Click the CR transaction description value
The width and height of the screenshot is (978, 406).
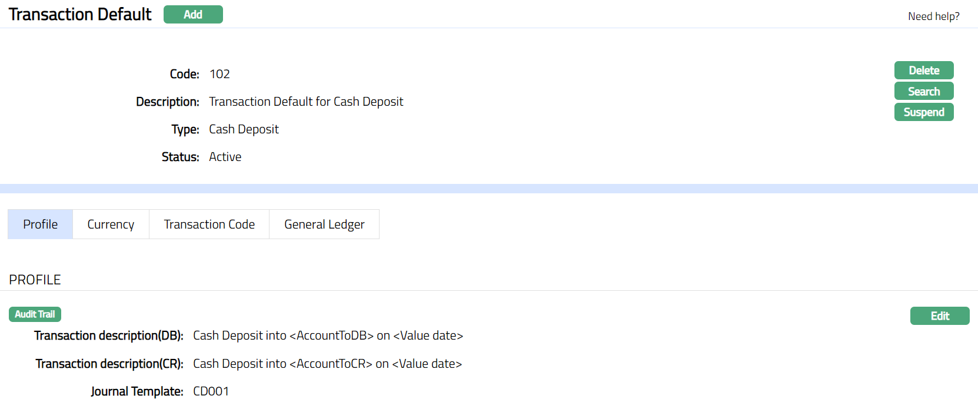327,364
